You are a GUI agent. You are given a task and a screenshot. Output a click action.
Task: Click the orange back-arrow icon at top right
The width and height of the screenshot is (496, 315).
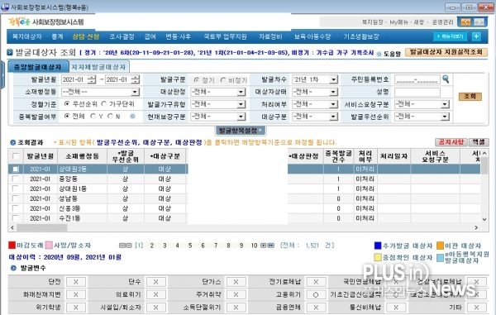[x=465, y=21]
